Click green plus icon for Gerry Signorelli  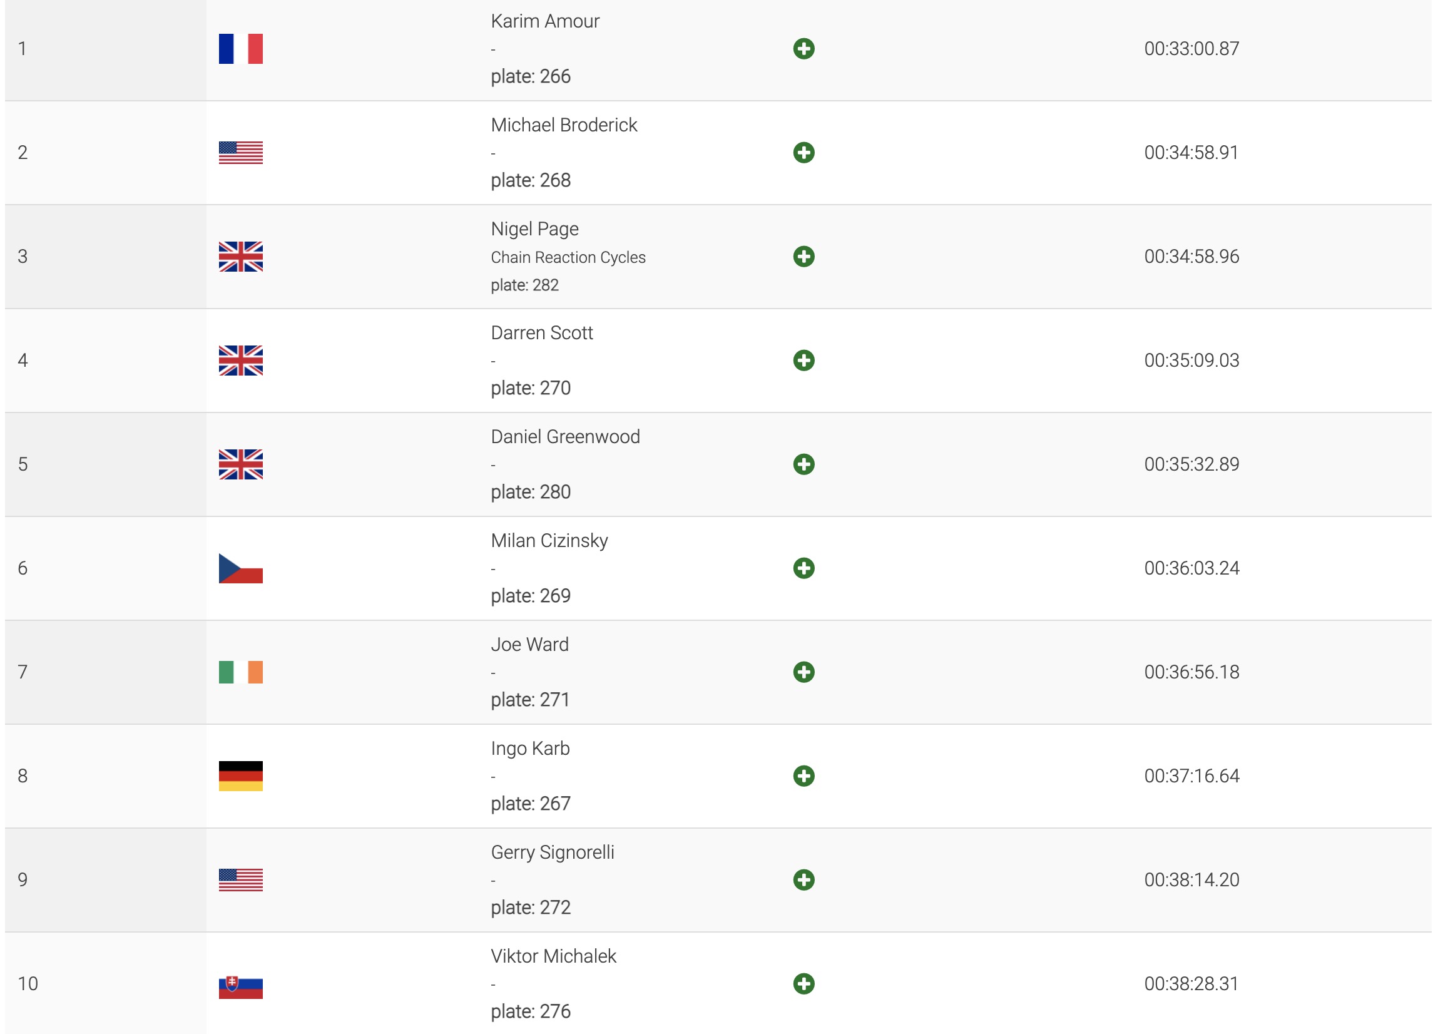tap(803, 880)
